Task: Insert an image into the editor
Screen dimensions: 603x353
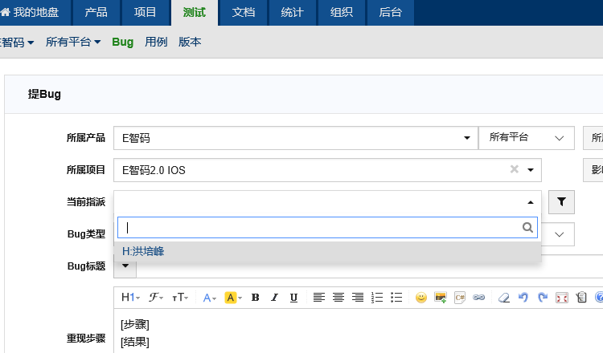Action: (x=441, y=298)
